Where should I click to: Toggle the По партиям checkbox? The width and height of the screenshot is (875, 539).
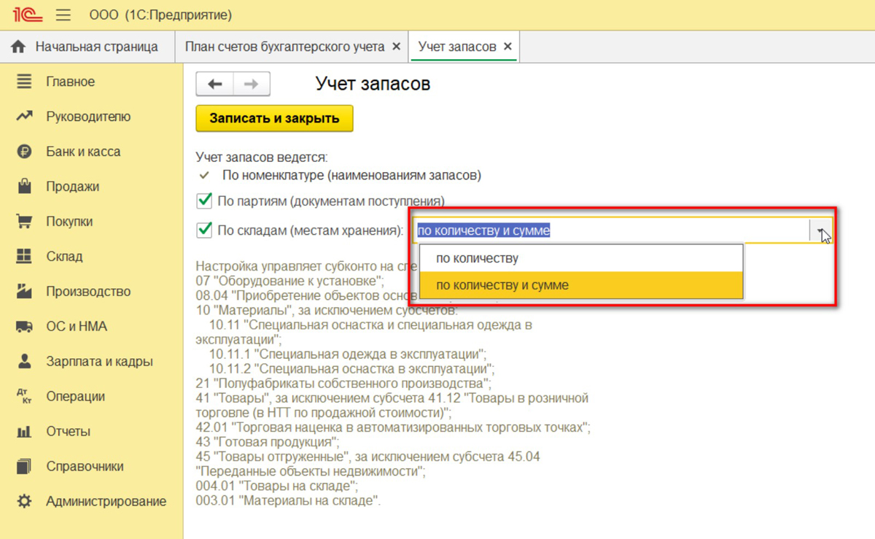tap(204, 201)
